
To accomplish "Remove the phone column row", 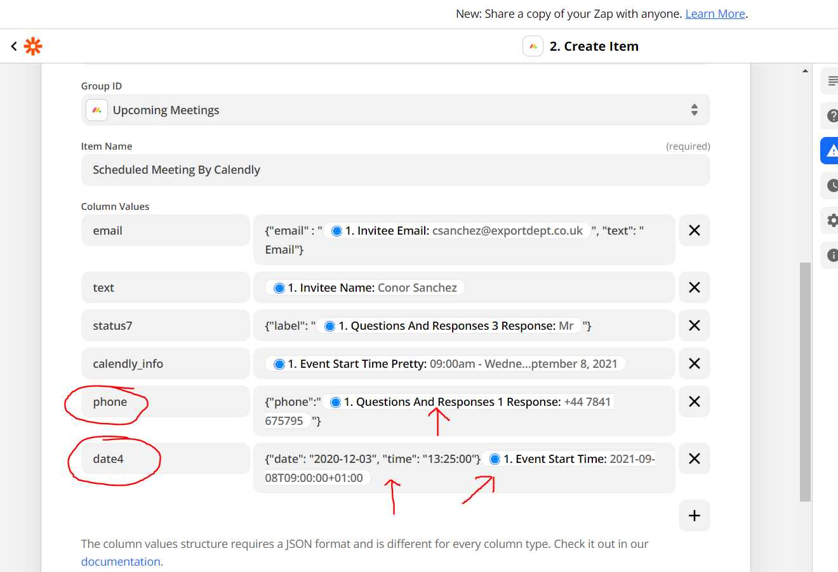I will 695,401.
